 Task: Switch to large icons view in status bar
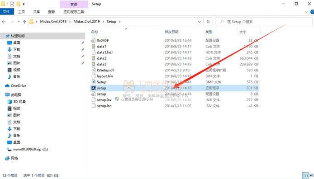pyautogui.click(x=312, y=175)
